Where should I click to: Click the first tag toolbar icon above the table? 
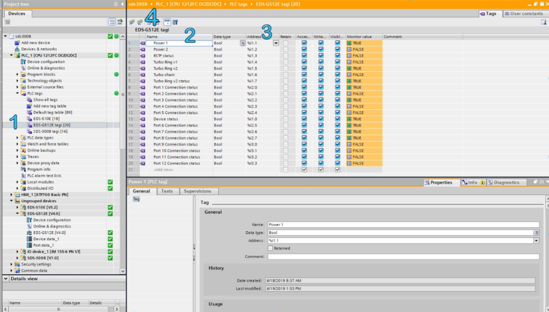point(132,22)
